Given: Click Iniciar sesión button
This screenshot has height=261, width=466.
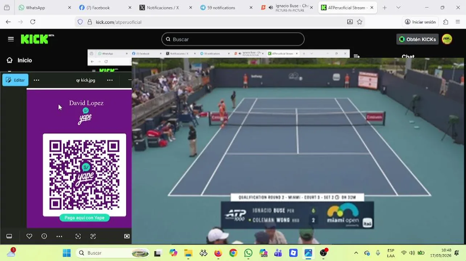Looking at the screenshot, I should point(420,22).
